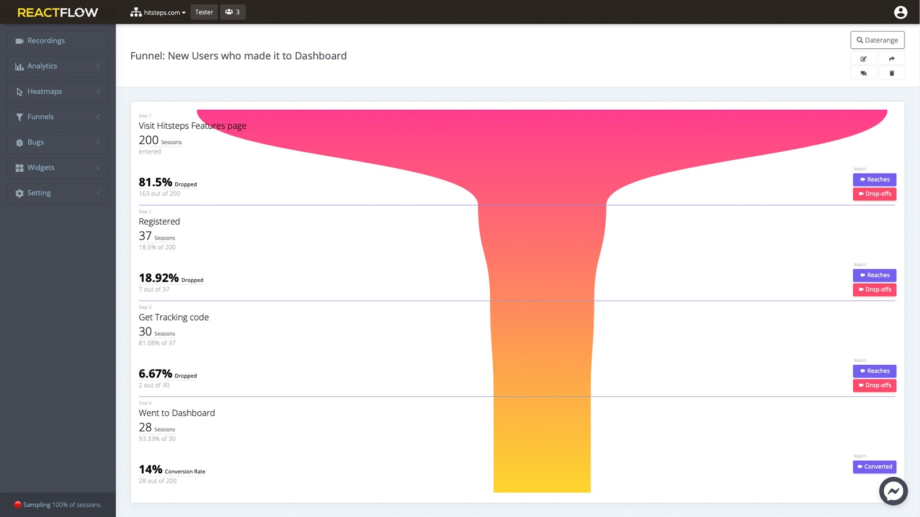Click the watch recordings video icon

(x=864, y=72)
